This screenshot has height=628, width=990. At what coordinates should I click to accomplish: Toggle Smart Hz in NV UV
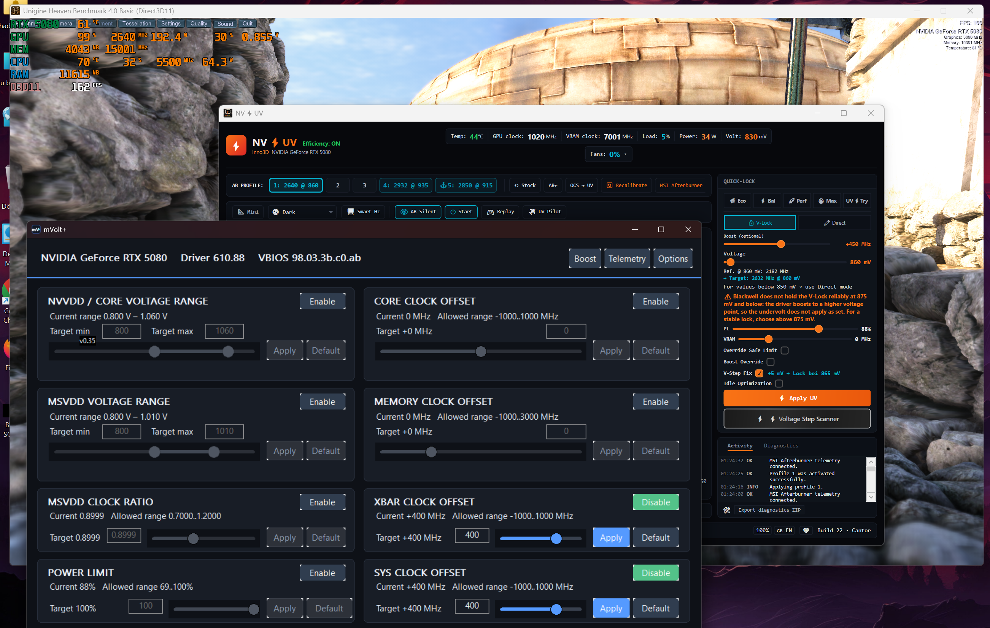pyautogui.click(x=364, y=212)
